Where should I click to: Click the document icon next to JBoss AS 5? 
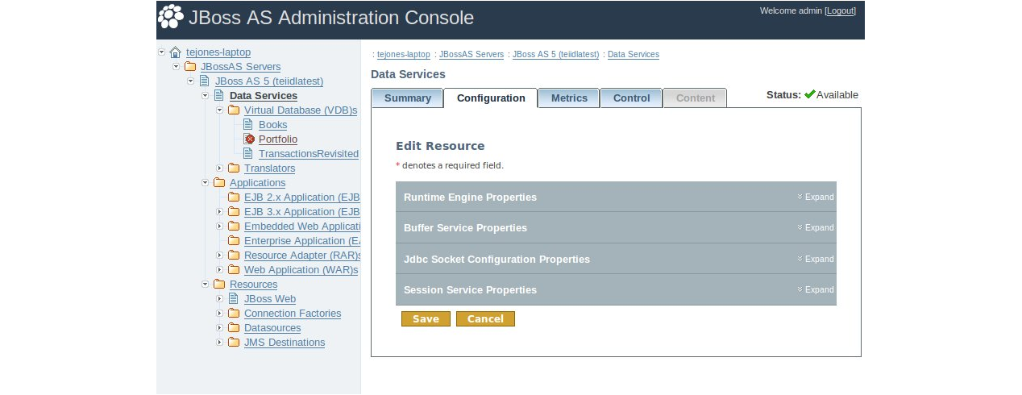tap(204, 81)
